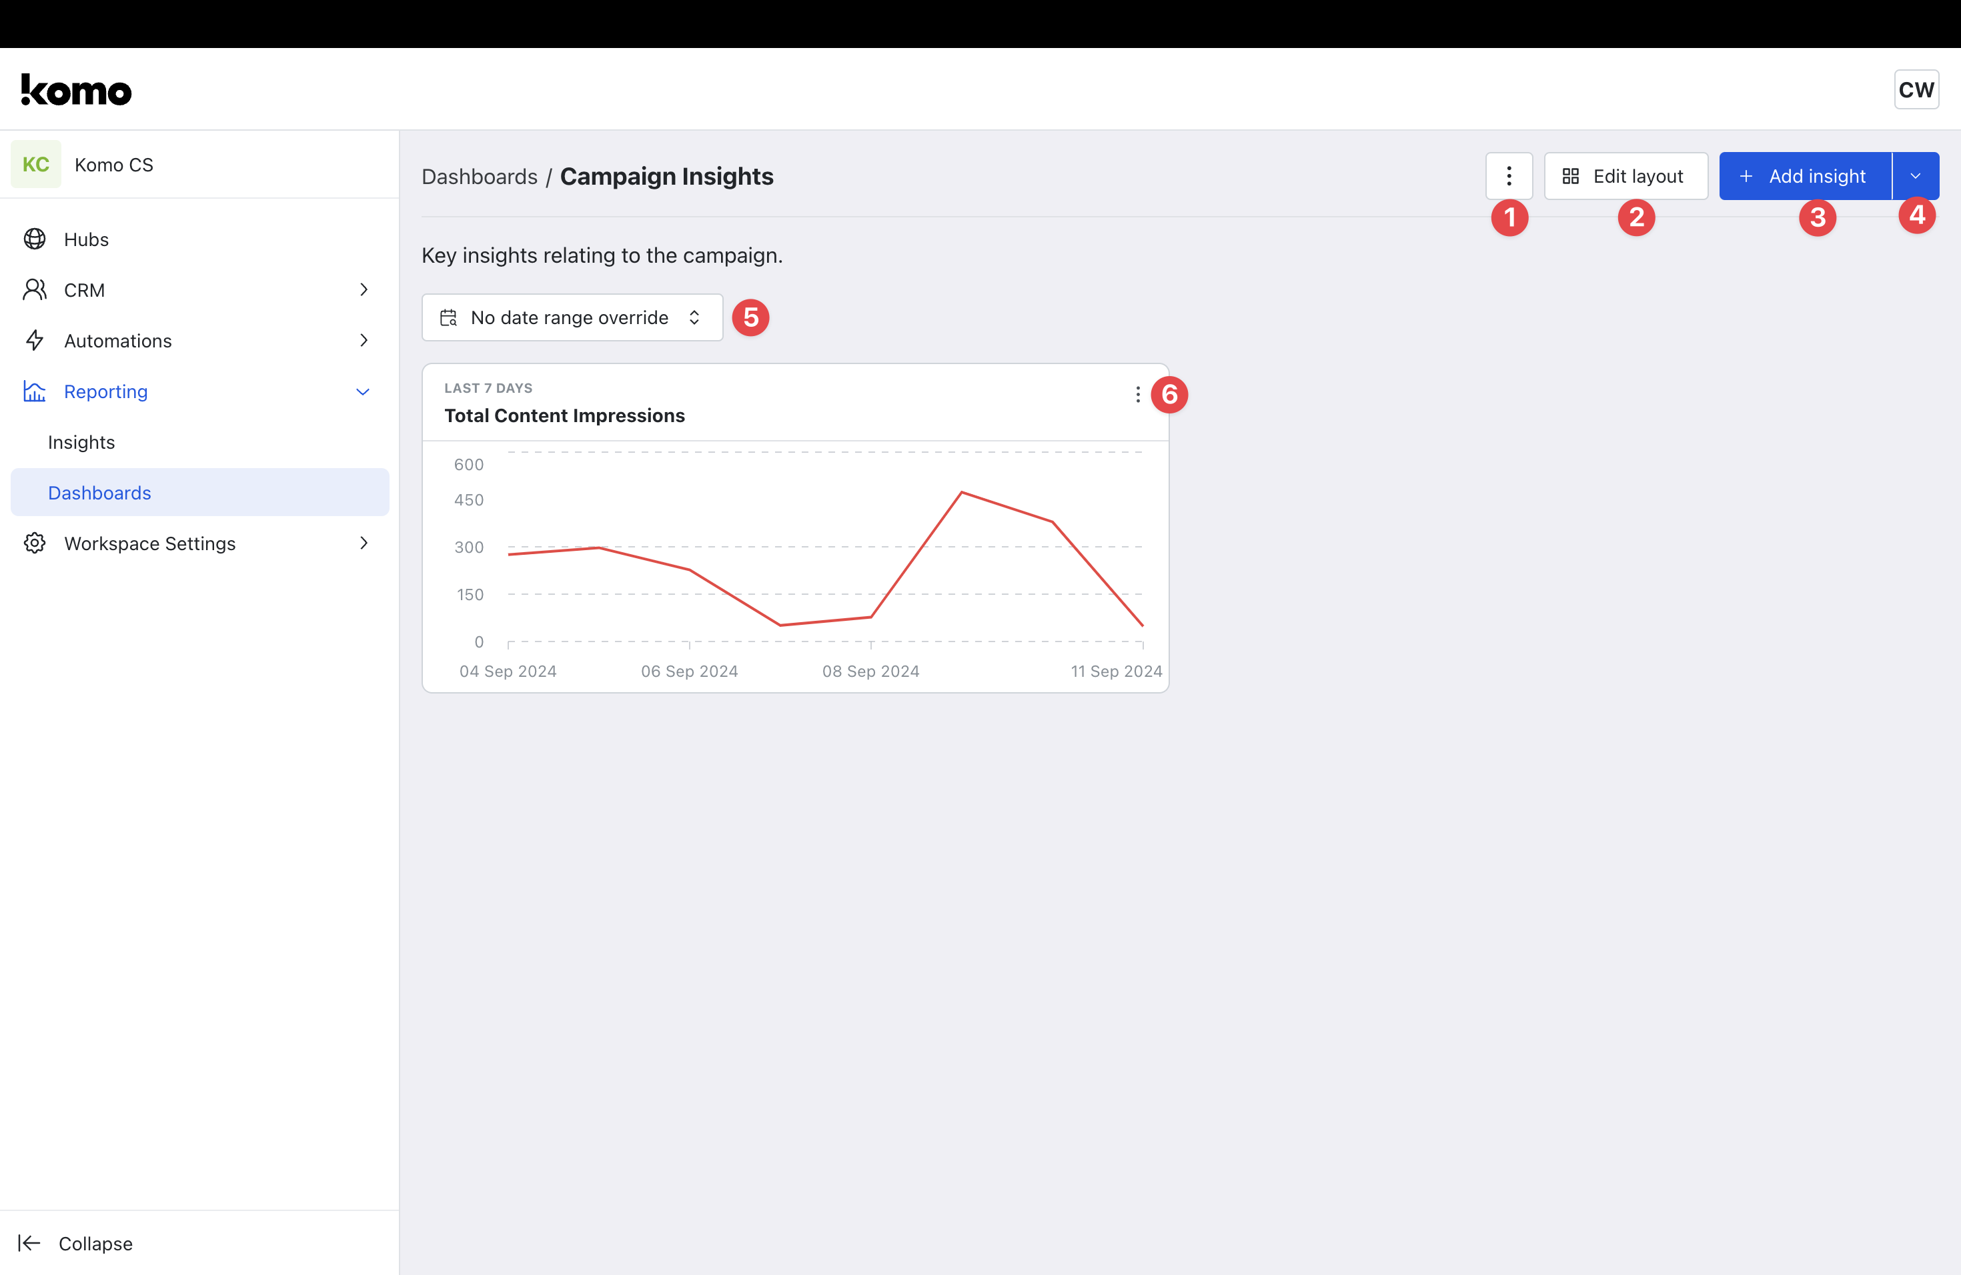1961x1275 pixels.
Task: Click the KC workspace badge
Action: coord(35,165)
